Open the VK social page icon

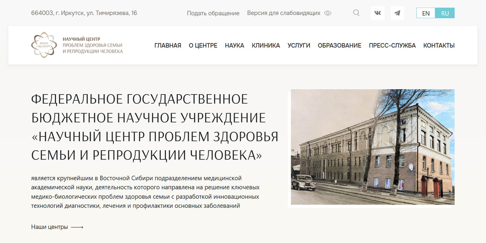click(377, 13)
